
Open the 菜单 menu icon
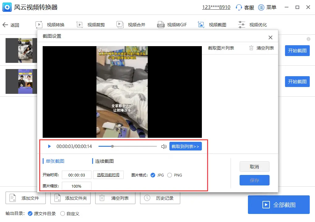261,7
